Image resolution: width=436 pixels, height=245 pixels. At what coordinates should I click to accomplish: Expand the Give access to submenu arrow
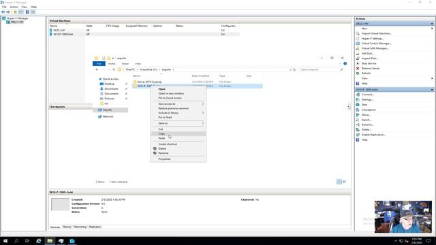203,104
